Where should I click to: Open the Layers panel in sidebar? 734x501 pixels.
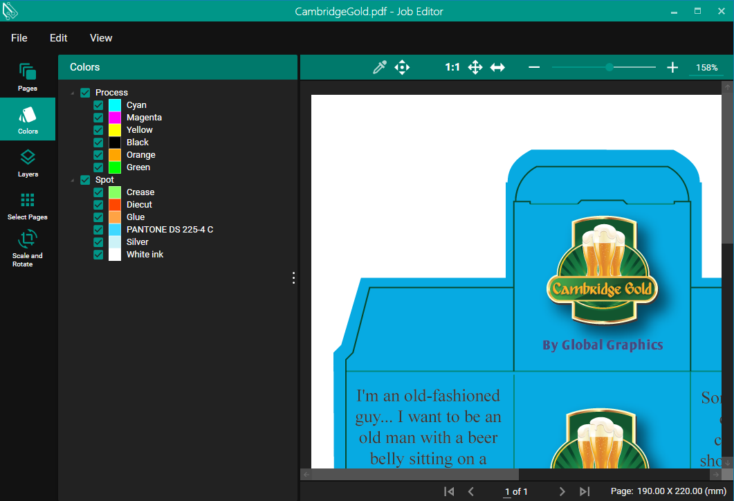(x=28, y=163)
